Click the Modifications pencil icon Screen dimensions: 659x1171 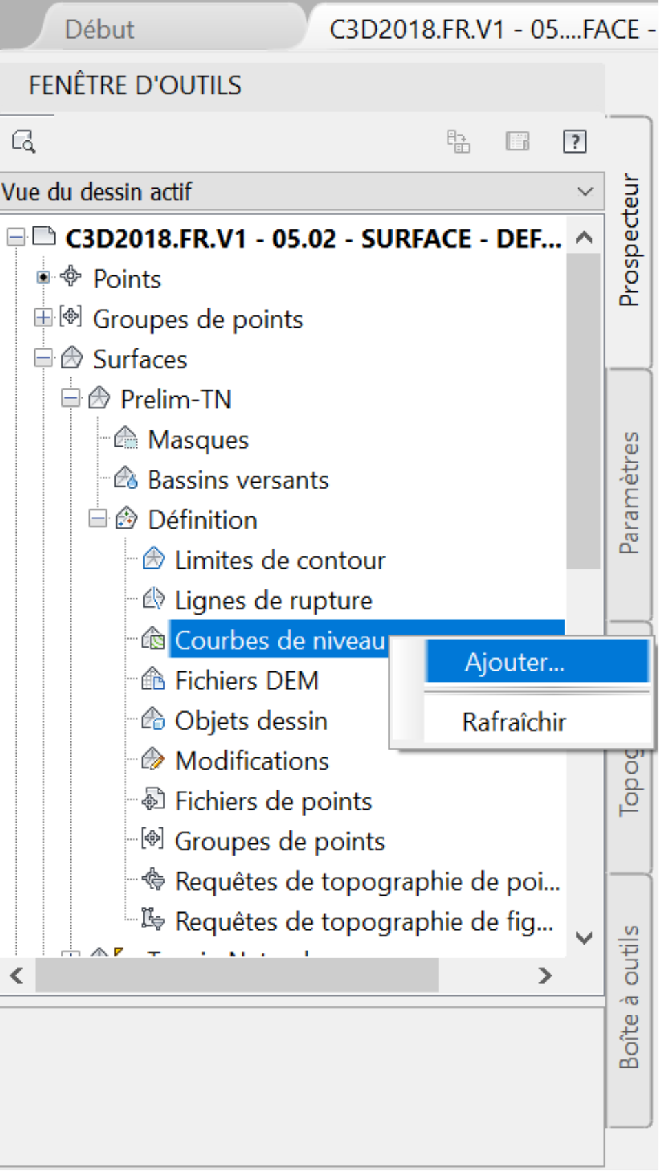coord(153,760)
